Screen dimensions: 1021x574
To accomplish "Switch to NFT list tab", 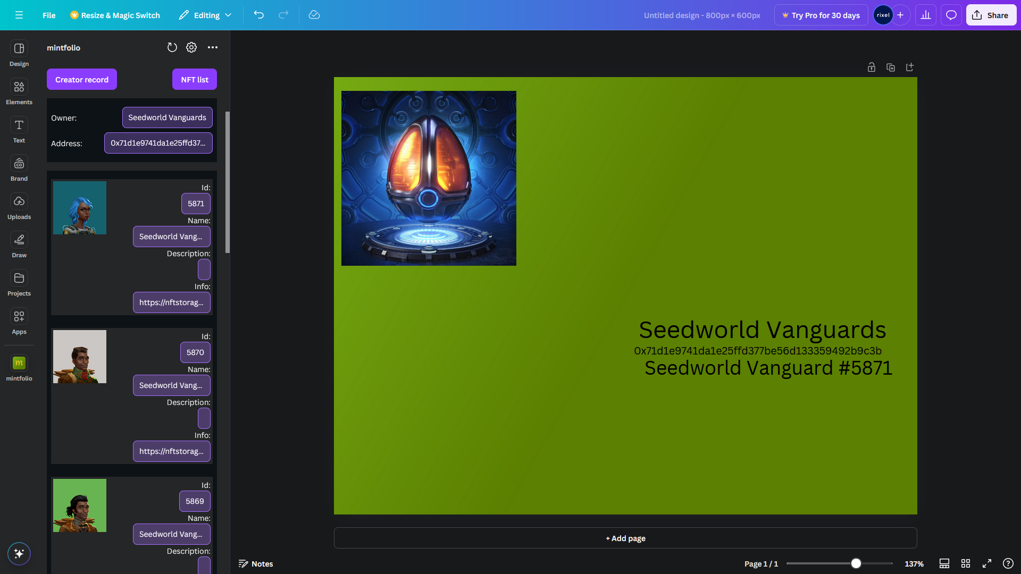I will (195, 80).
